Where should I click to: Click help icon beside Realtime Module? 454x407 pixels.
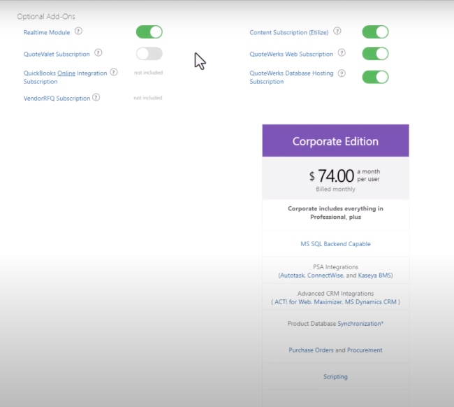click(78, 31)
